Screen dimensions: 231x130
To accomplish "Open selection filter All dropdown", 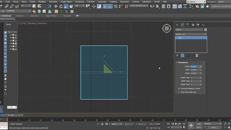I will tap(26, 6).
